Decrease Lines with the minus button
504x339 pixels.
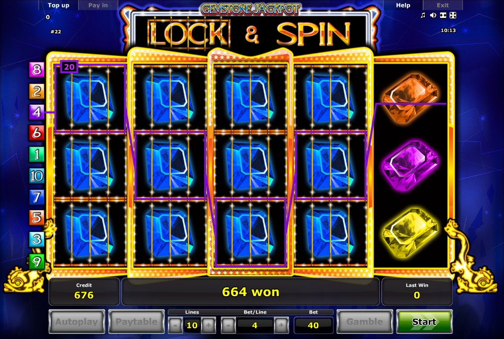click(x=175, y=325)
